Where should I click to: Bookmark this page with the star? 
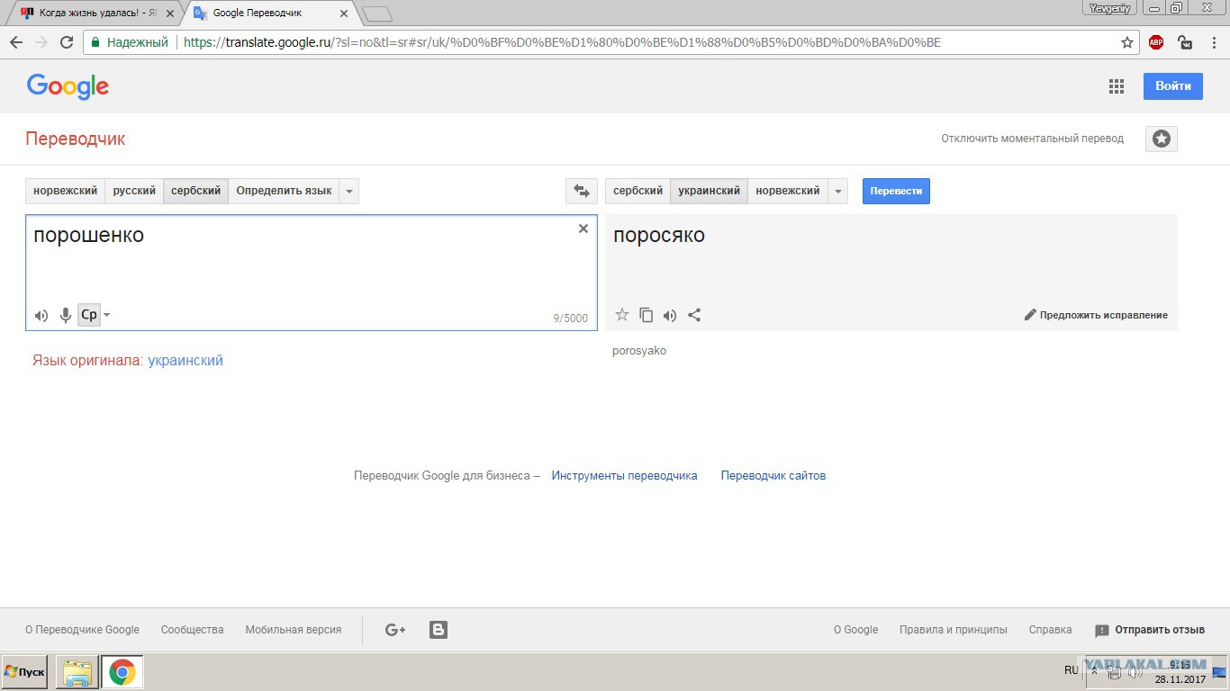pos(1127,42)
